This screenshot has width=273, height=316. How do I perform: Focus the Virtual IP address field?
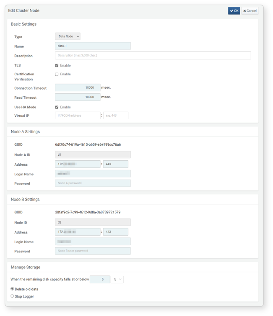click(x=78, y=116)
